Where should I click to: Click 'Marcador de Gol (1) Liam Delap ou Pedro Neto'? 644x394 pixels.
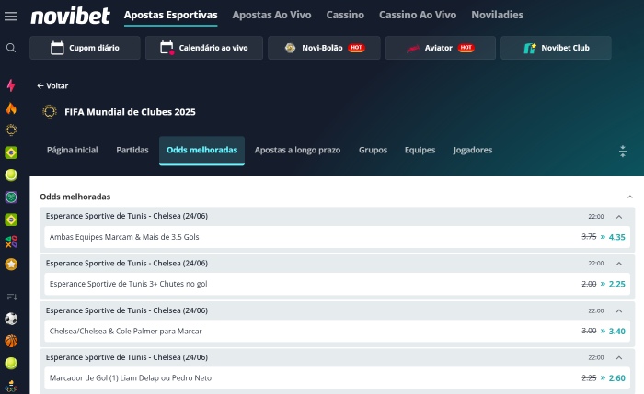[131, 378]
